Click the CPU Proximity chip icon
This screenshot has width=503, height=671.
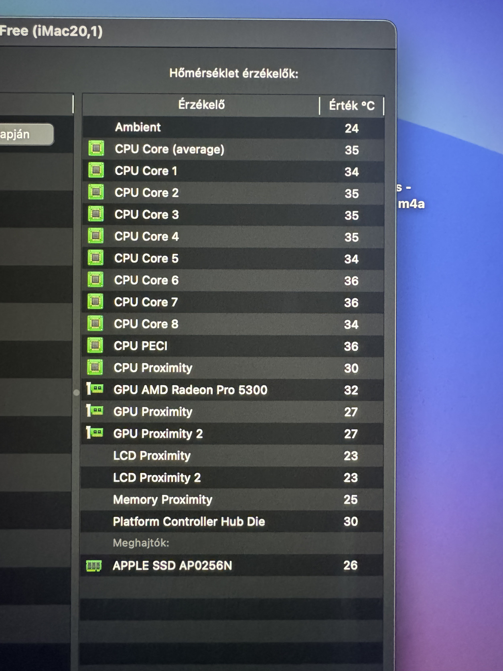(x=95, y=367)
